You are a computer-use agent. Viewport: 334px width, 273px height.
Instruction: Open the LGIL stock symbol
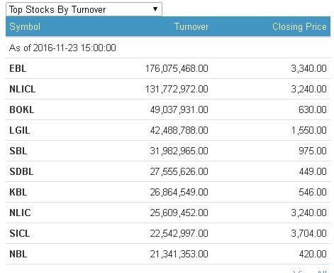click(x=20, y=130)
